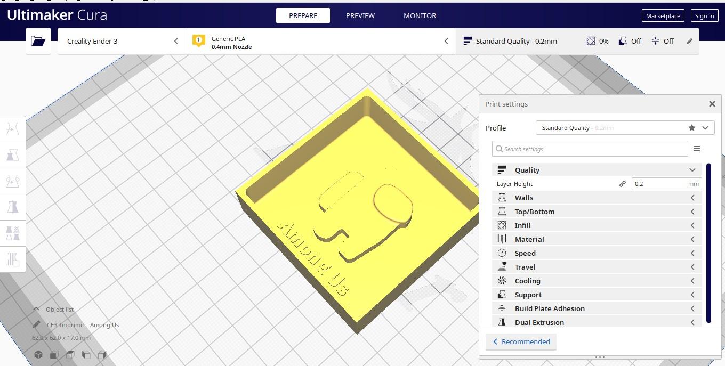Click the Print settings panel resize handle
725x366 pixels.
coord(600,357)
